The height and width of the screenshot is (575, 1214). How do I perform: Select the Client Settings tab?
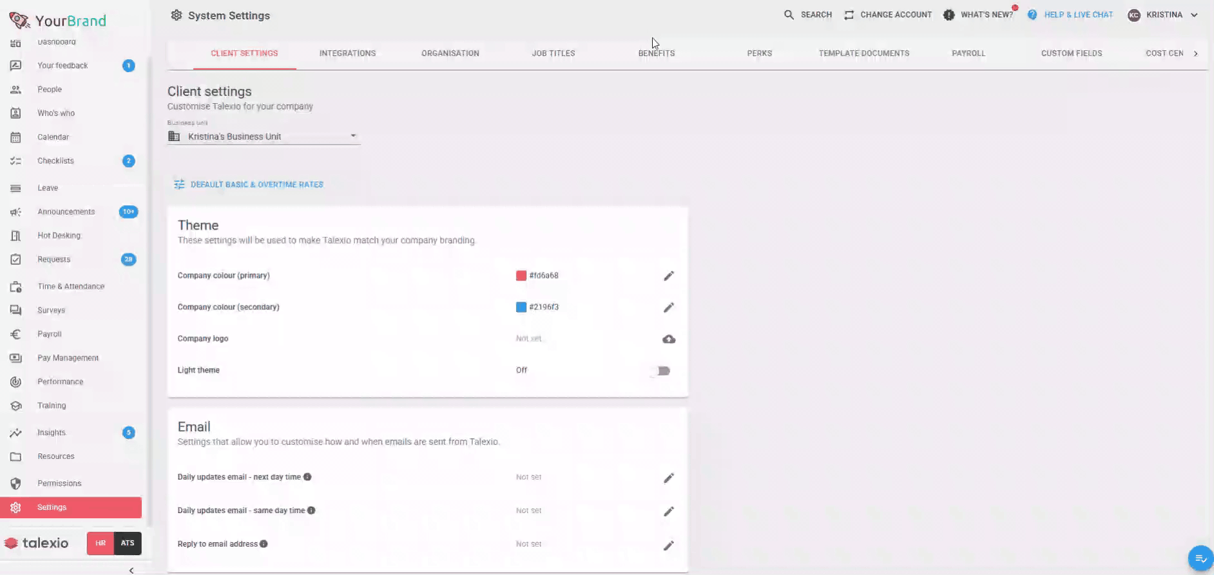[244, 54]
